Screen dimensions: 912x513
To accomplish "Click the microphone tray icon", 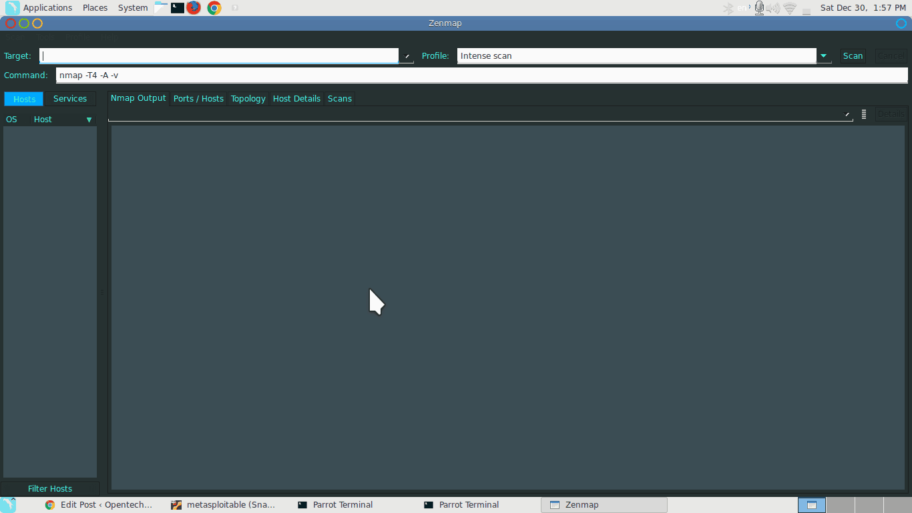I will tap(759, 8).
